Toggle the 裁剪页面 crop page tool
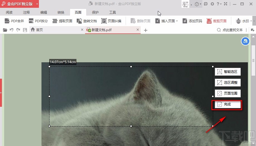256x146 pixels. [217, 21]
